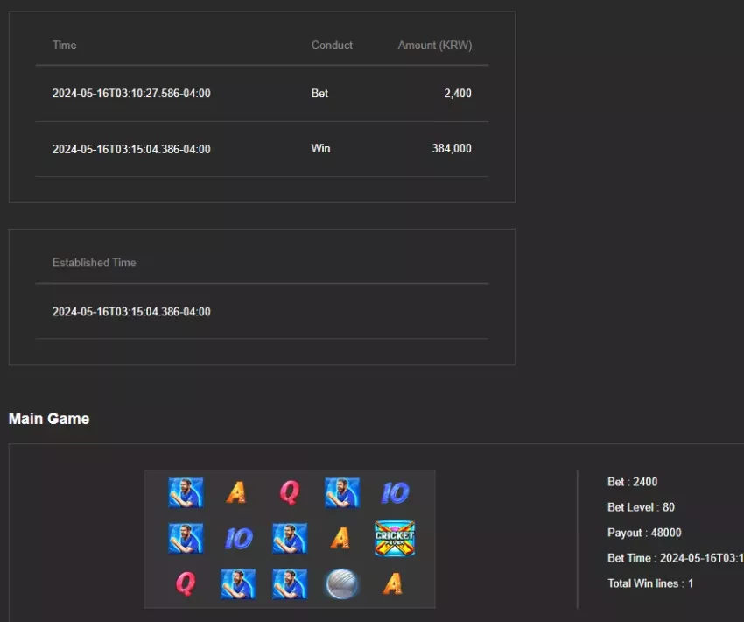Click the red Q in the bottom row
Image resolution: width=744 pixels, height=622 pixels.
(186, 583)
